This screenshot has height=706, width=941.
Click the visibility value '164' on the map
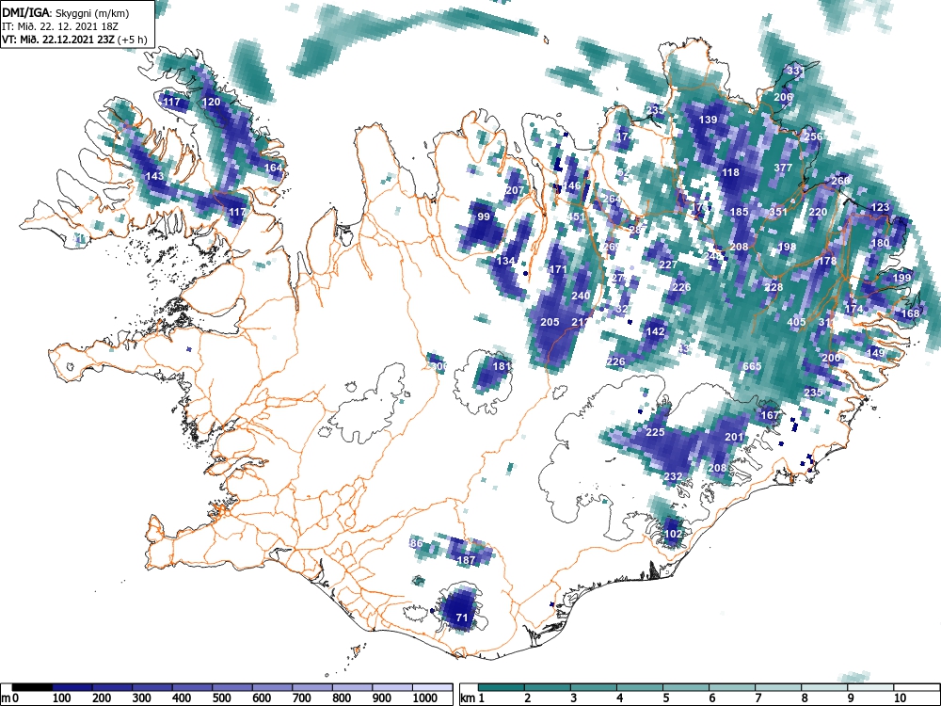(x=273, y=168)
